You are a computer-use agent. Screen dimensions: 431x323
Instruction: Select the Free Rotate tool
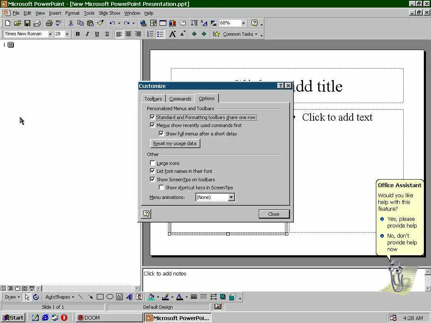36,297
